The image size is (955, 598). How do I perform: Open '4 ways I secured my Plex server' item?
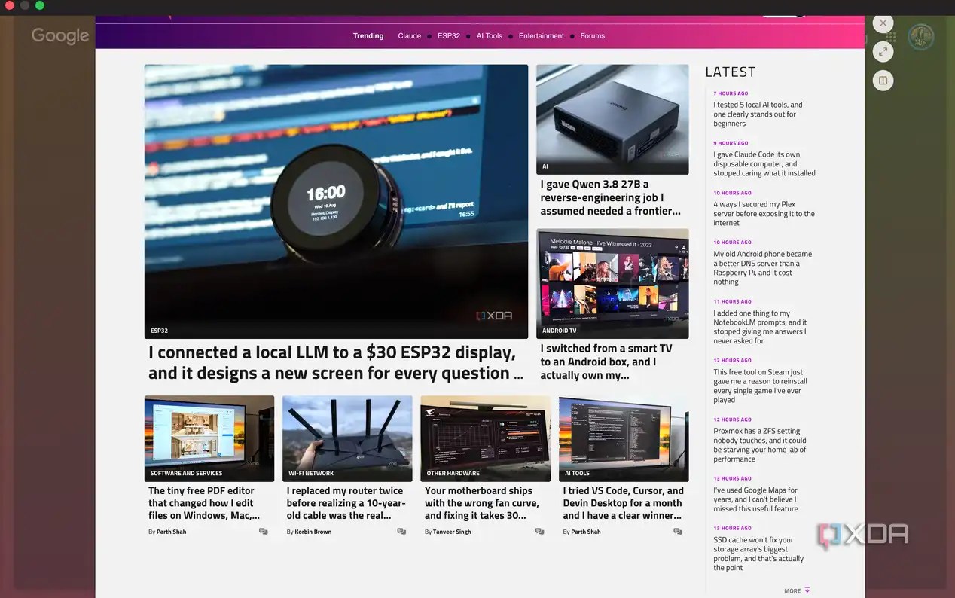click(x=764, y=214)
